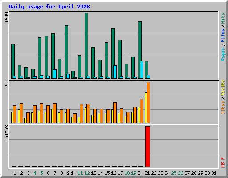Click the chart title 'Daily usage for April 2026'
The height and width of the screenshot is (178, 228).
pos(49,7)
